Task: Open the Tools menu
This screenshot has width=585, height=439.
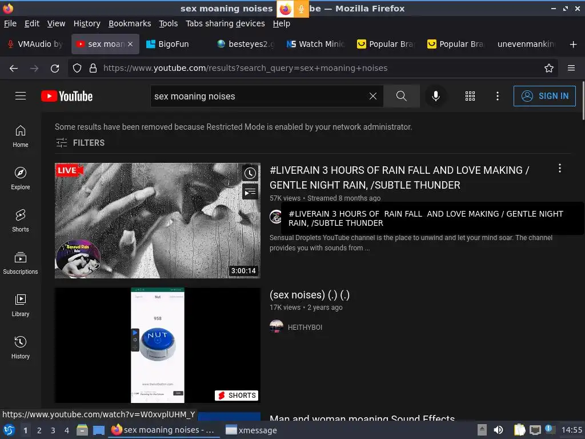Action: [169, 23]
